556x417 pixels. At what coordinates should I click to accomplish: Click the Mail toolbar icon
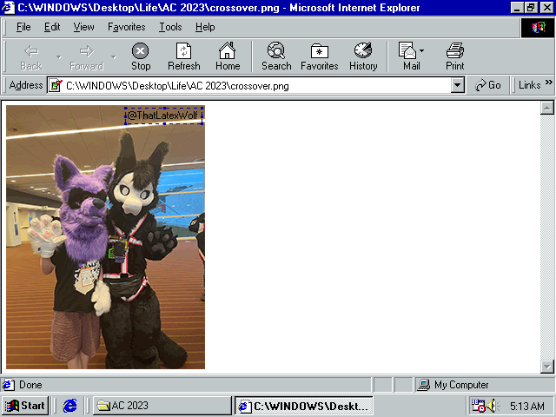pyautogui.click(x=411, y=56)
